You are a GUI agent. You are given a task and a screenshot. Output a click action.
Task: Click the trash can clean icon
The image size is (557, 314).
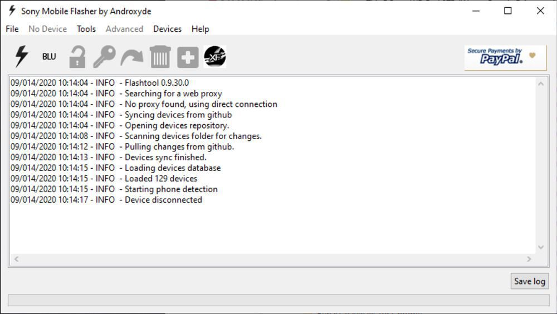pos(160,56)
